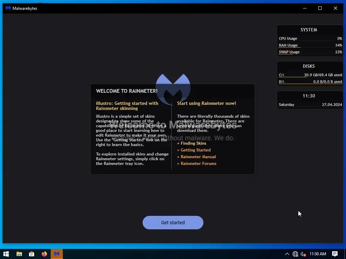The width and height of the screenshot is (346, 259).
Task: Click the RAM Usage meter bar
Action: 310,47
